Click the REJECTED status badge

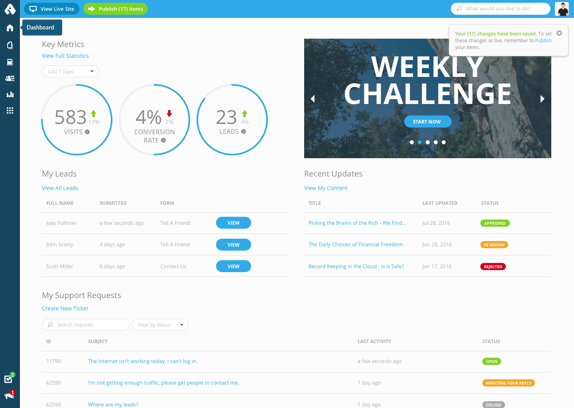click(493, 267)
